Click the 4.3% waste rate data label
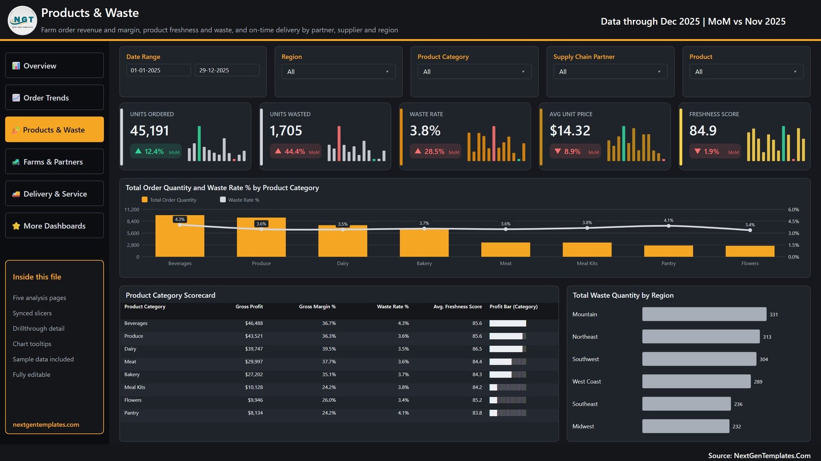The height and width of the screenshot is (461, 821). [180, 219]
